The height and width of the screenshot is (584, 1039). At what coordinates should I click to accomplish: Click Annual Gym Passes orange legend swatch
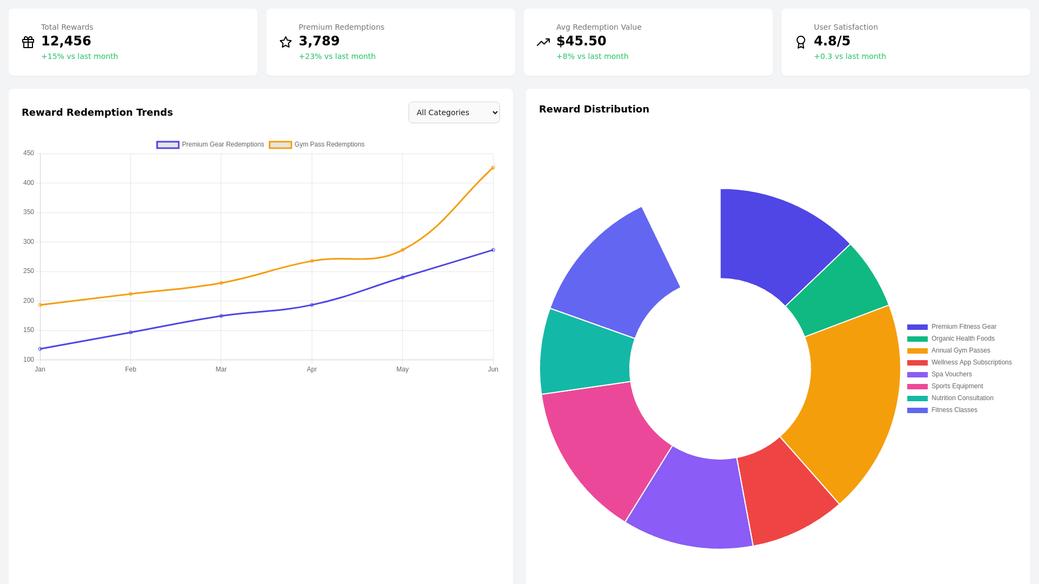[917, 350]
